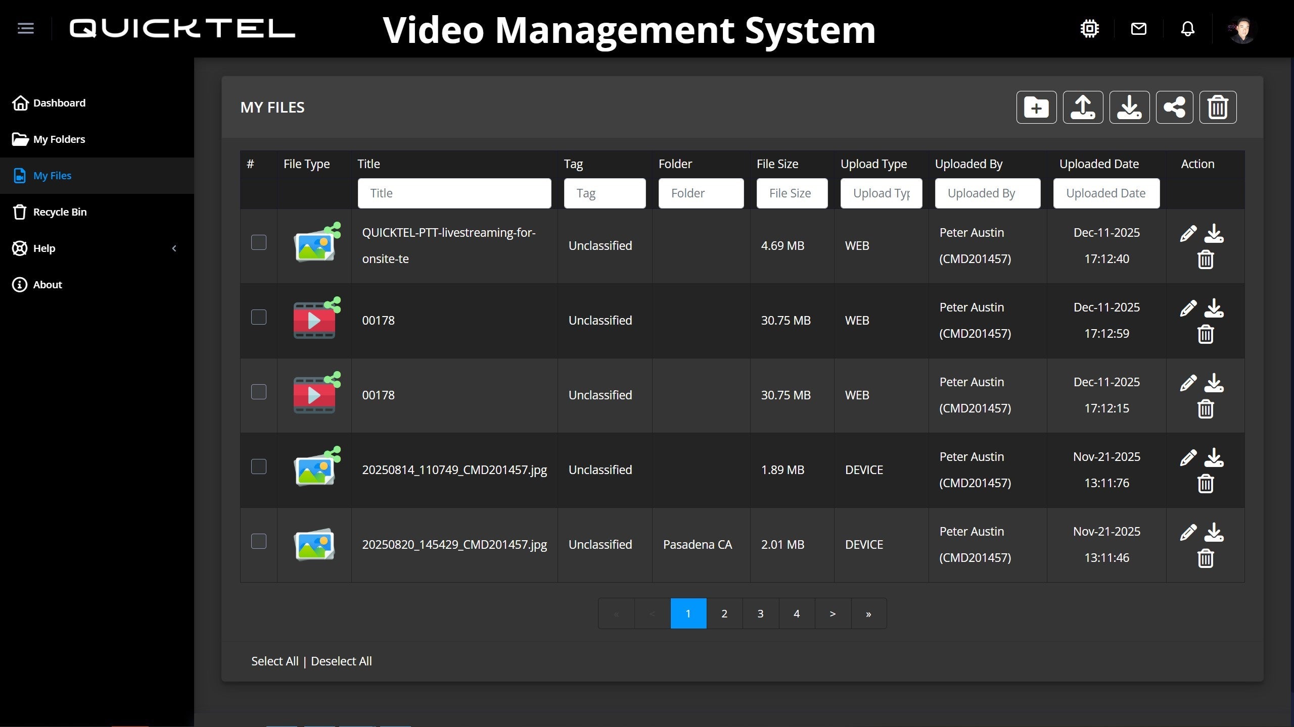The width and height of the screenshot is (1294, 727).
Task: Select the checkbox for the Pasadena CA file
Action: pos(259,541)
